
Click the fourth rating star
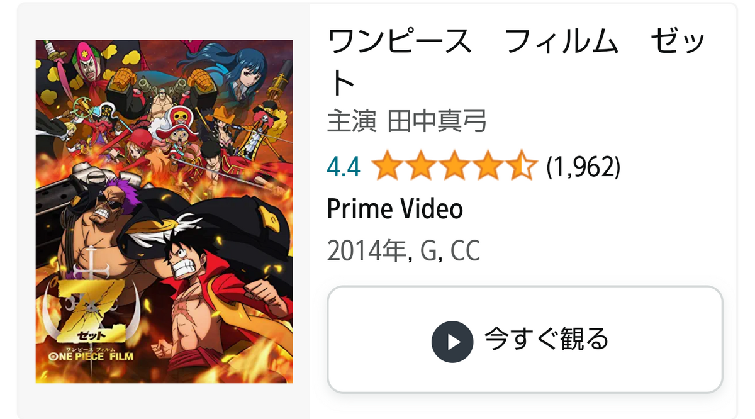tap(486, 167)
